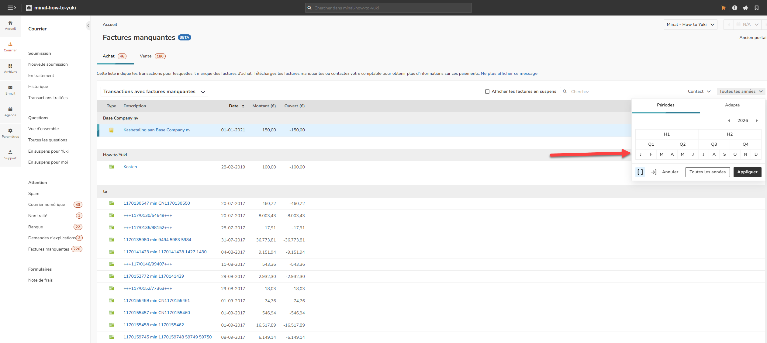Click Ne plus afficher ce message
The height and width of the screenshot is (343, 767).
coord(509,74)
